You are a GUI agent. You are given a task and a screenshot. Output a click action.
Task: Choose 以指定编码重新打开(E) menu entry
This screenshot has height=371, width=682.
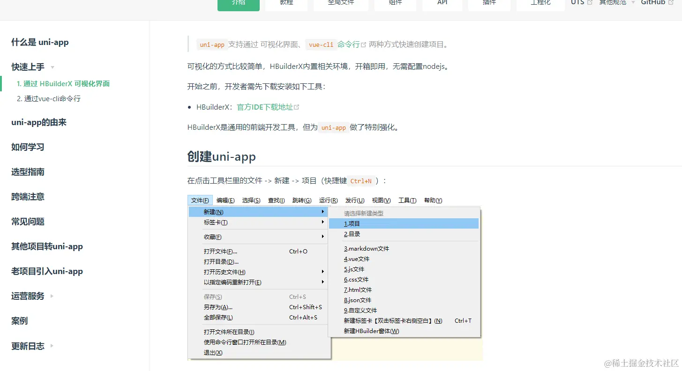click(258, 282)
